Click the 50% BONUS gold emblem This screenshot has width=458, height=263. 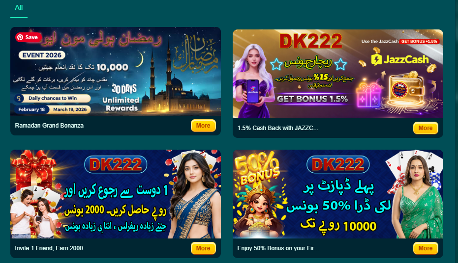256,168
